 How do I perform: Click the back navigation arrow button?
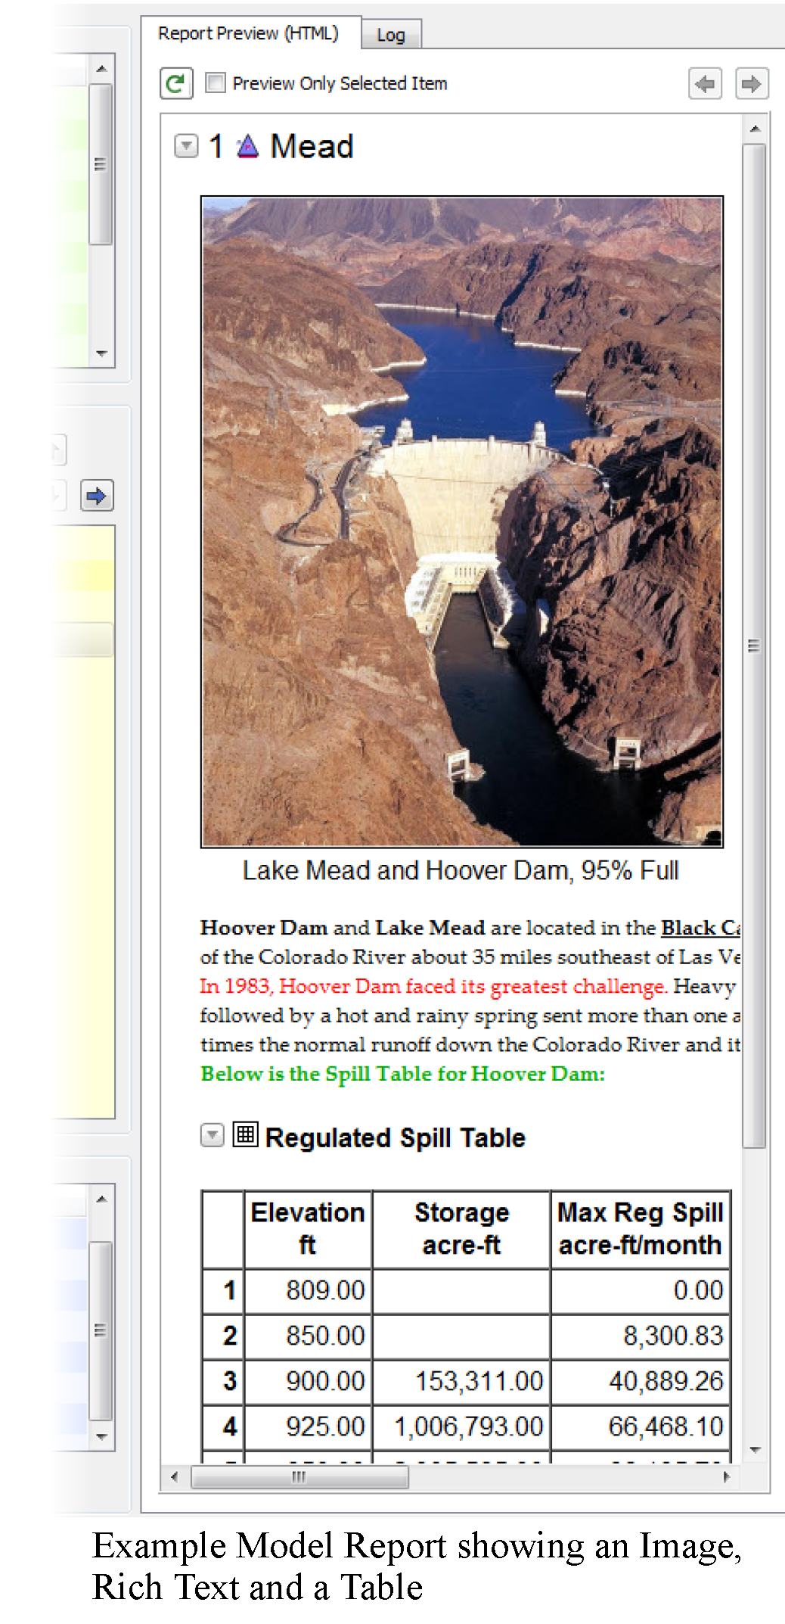(x=704, y=83)
